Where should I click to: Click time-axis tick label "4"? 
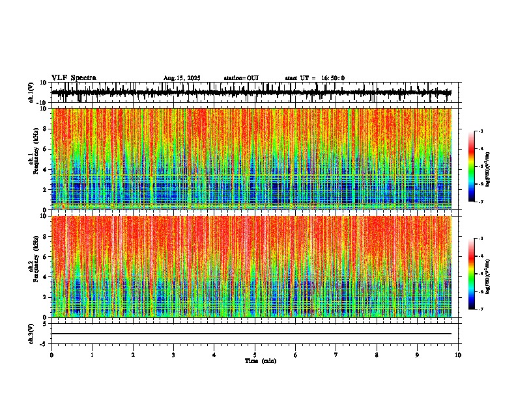click(214, 355)
